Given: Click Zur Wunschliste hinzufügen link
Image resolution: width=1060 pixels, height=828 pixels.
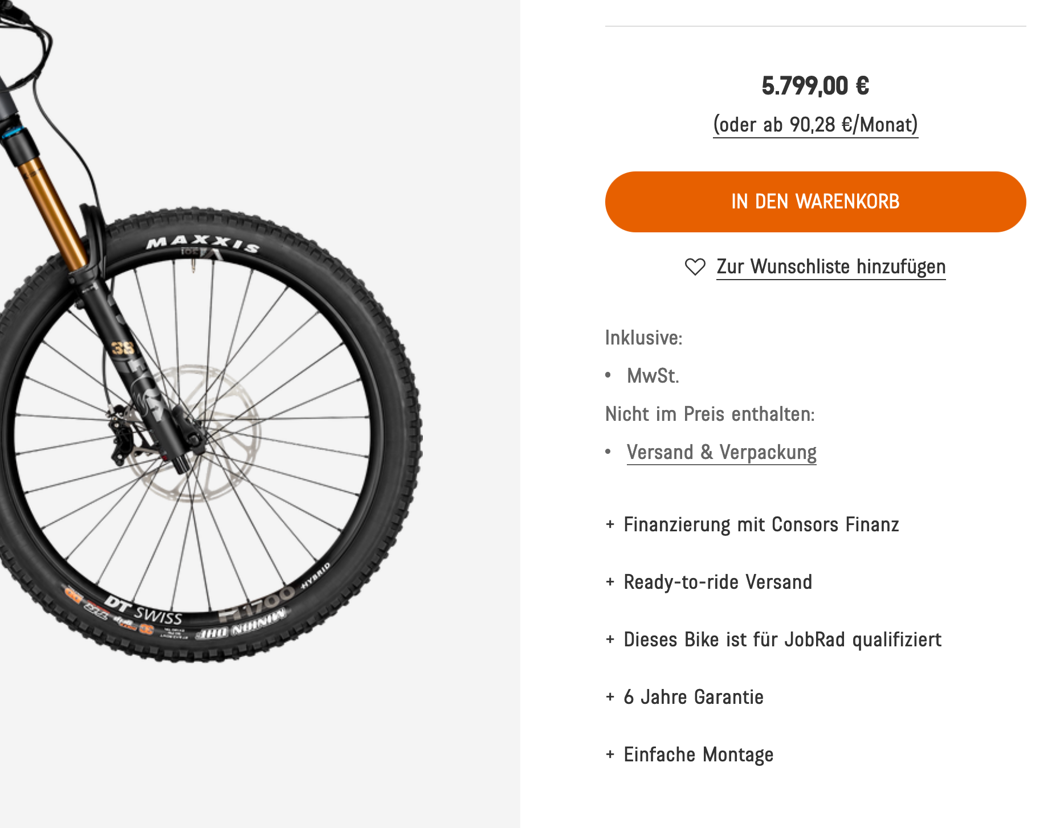Looking at the screenshot, I should [x=830, y=267].
